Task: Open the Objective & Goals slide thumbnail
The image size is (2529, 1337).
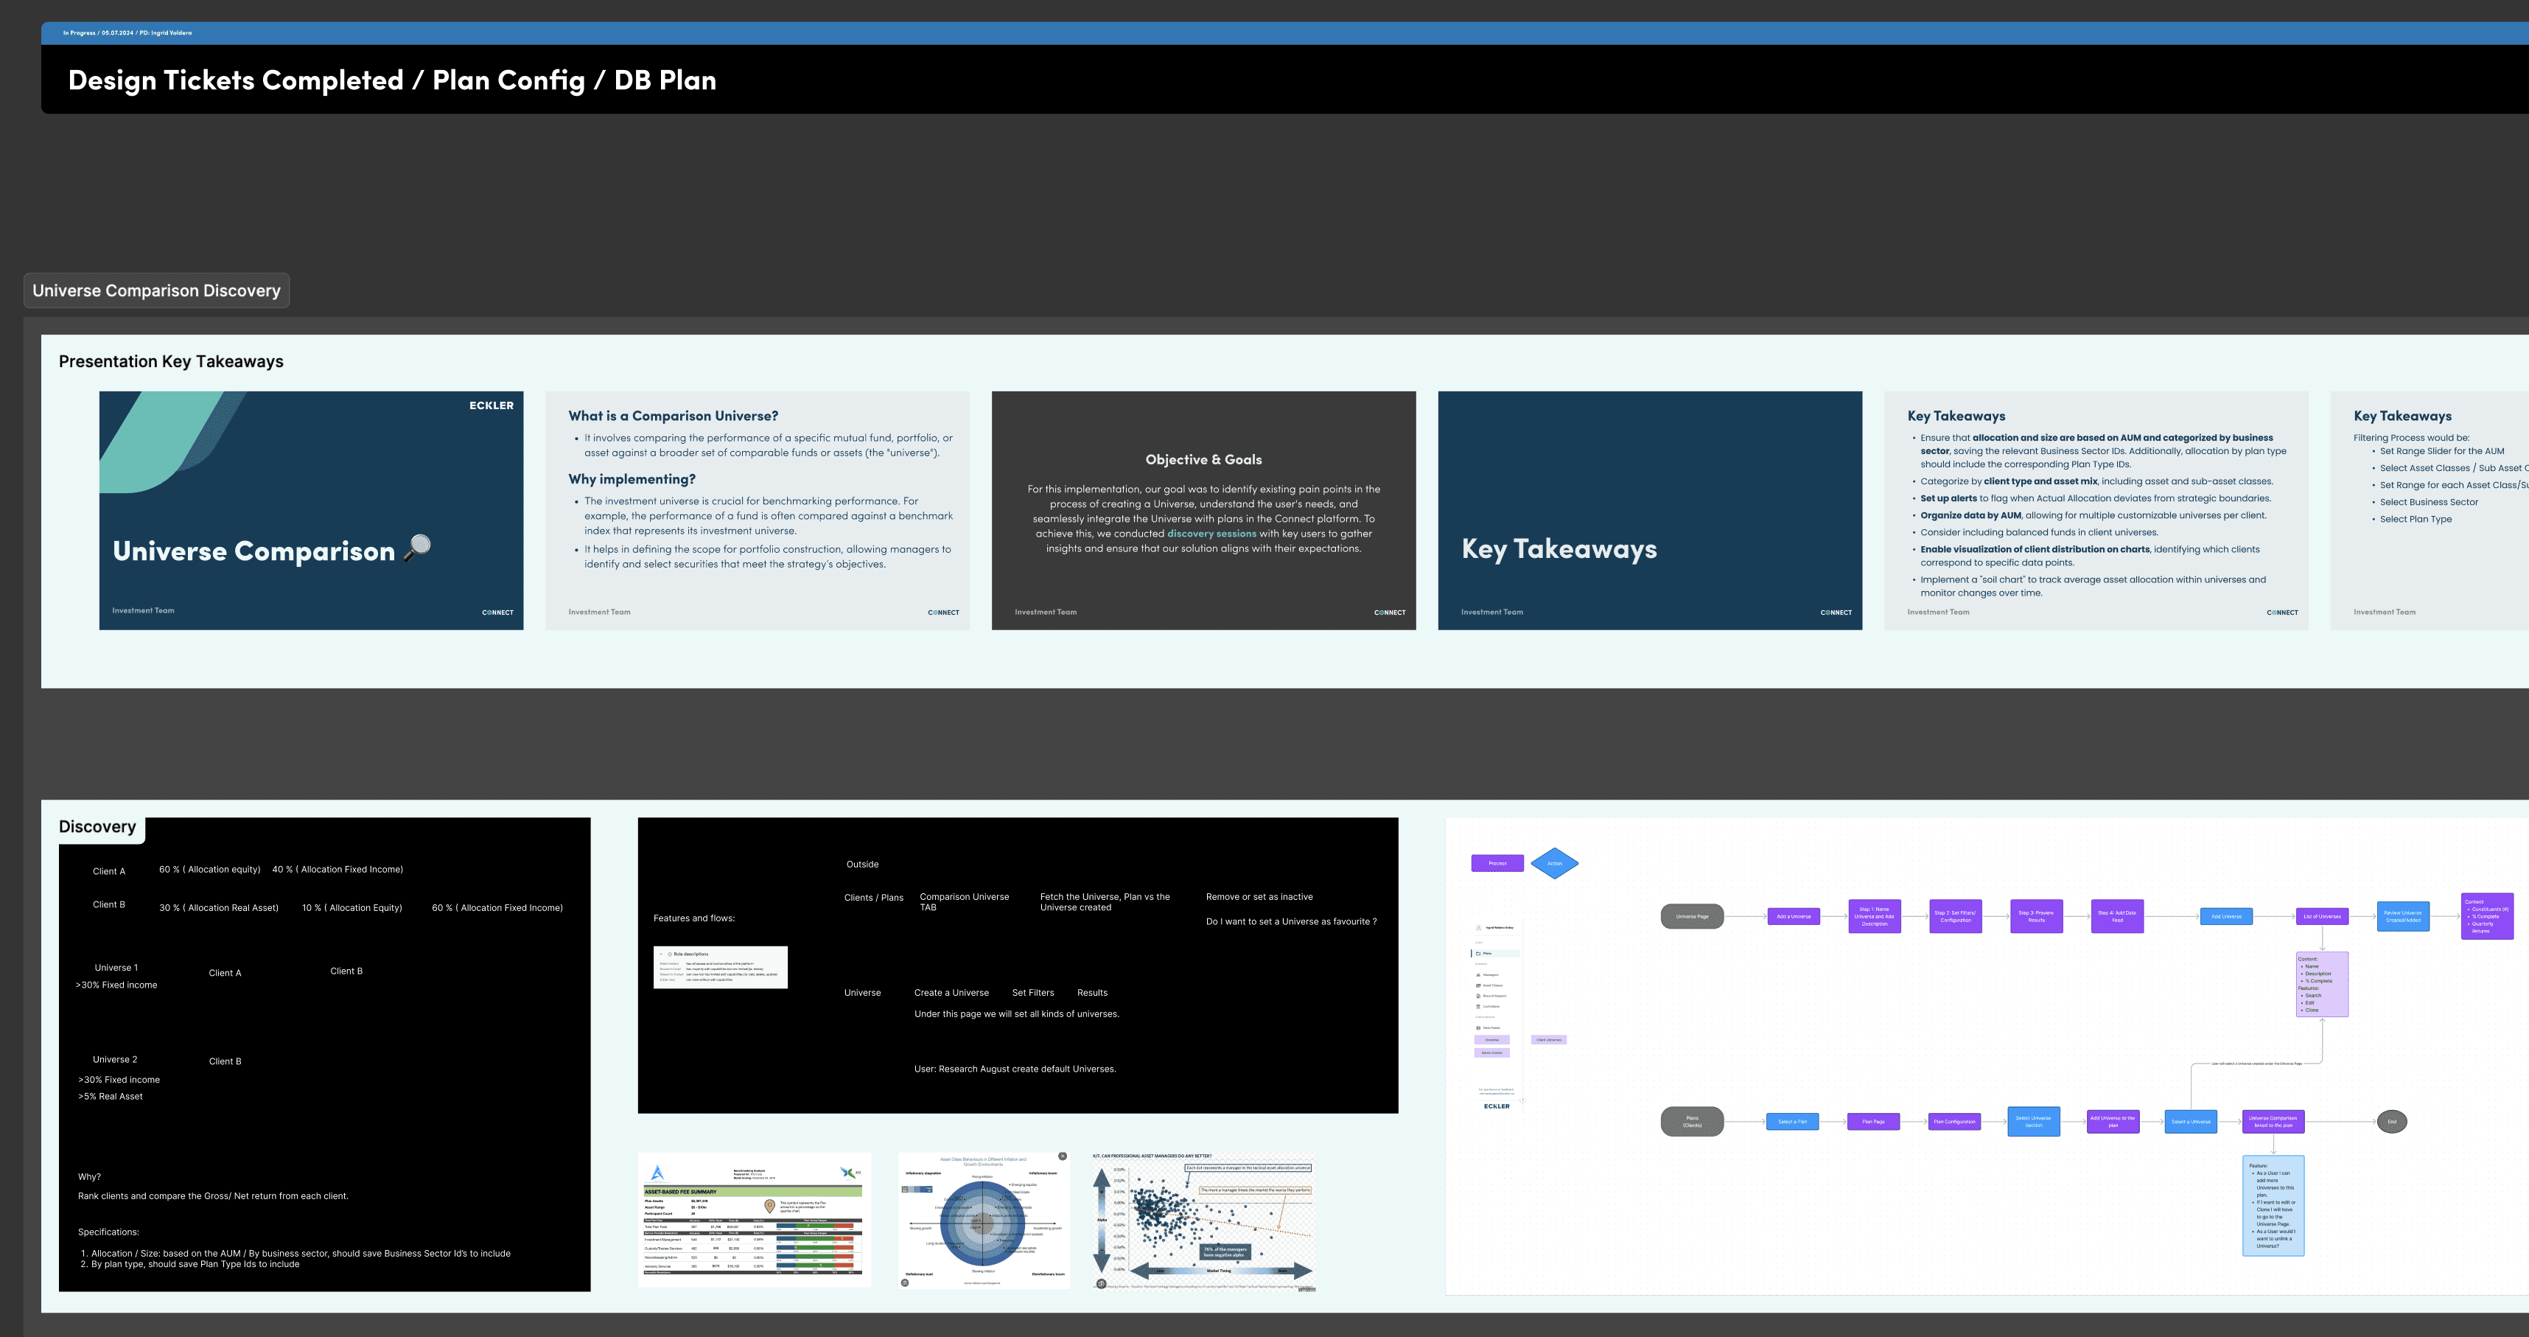Action: click(1203, 511)
